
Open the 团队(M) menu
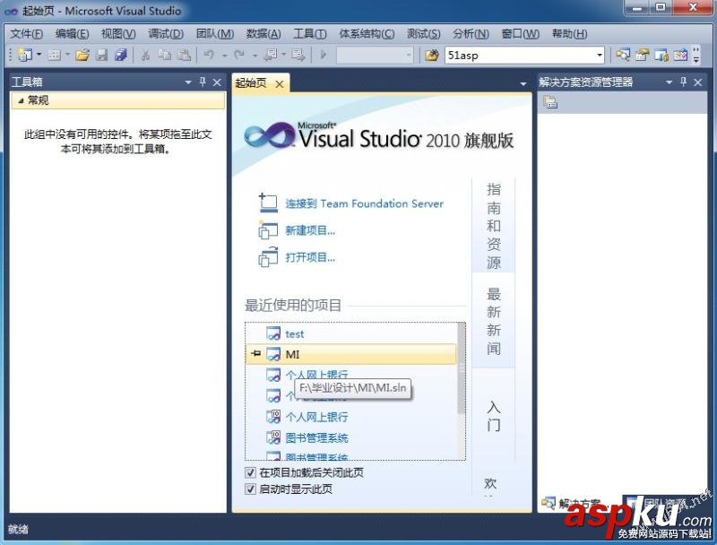[215, 34]
